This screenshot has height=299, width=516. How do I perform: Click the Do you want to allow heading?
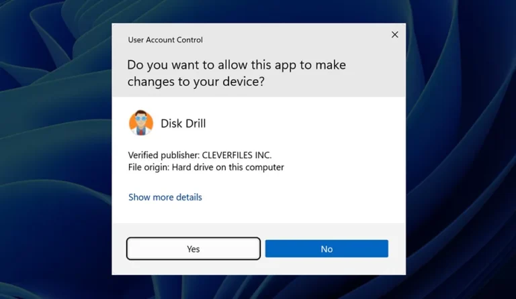coord(236,65)
